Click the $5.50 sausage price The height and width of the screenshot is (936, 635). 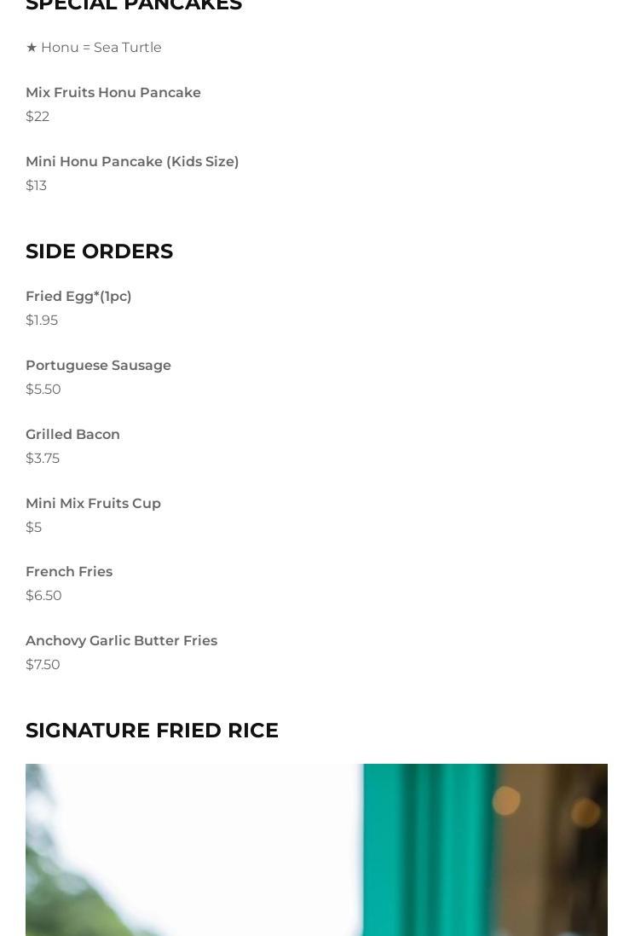coord(43,390)
